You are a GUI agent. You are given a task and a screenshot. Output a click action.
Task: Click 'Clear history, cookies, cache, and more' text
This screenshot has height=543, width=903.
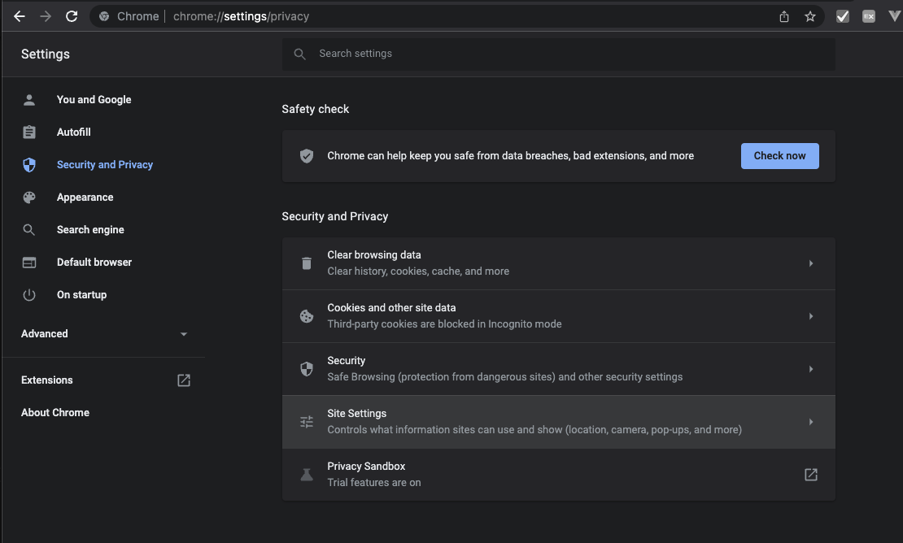(418, 271)
